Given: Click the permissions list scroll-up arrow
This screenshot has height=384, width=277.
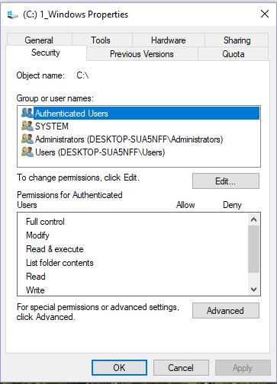Looking at the screenshot, I should (253, 219).
